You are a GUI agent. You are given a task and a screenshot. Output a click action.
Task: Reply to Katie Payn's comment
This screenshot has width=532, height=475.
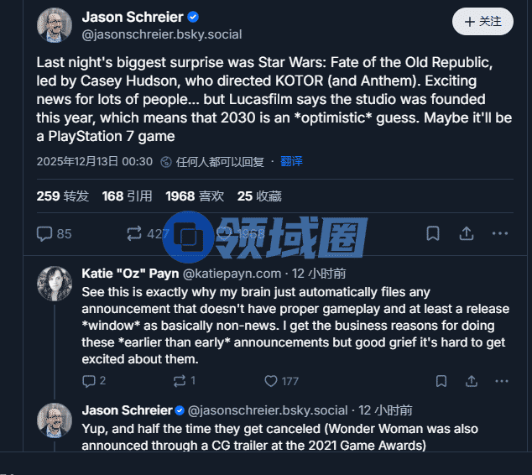click(93, 381)
